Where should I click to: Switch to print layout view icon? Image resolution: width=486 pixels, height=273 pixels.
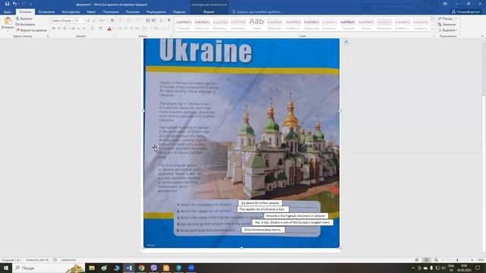(427, 260)
